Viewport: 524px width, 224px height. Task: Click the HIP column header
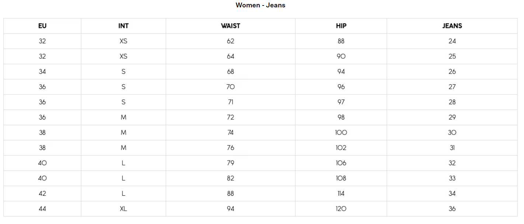tap(341, 26)
